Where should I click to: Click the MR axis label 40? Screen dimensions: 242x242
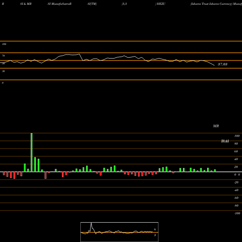point(236,159)
